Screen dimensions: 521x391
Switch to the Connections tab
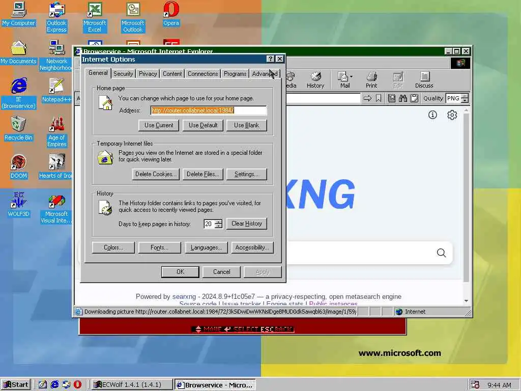pos(202,73)
